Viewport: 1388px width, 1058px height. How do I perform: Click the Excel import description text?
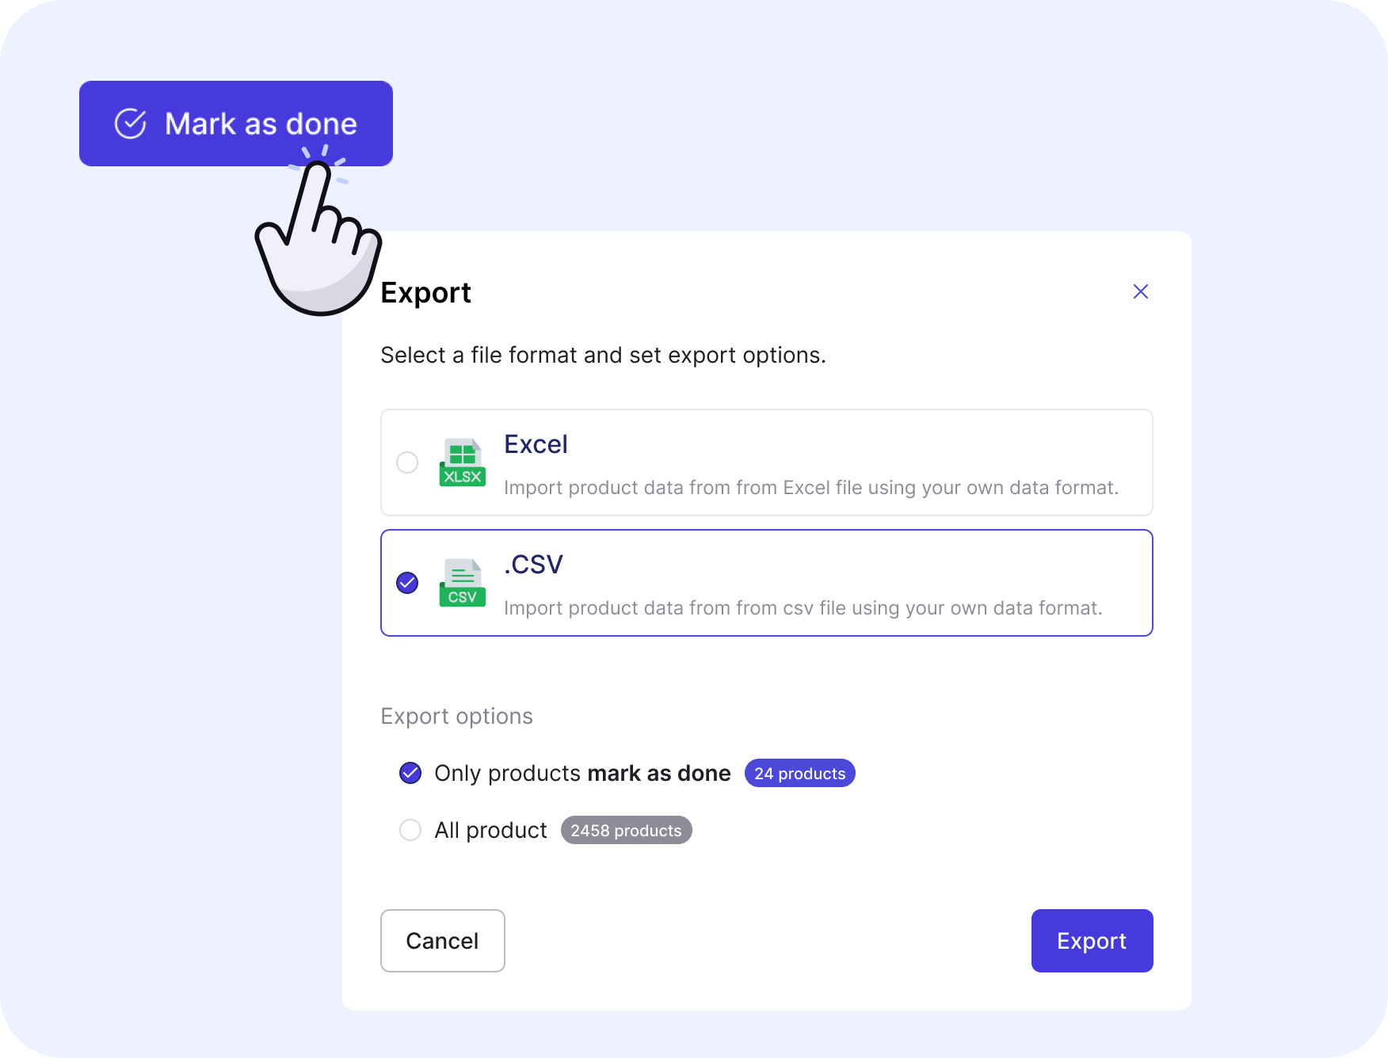[811, 488]
